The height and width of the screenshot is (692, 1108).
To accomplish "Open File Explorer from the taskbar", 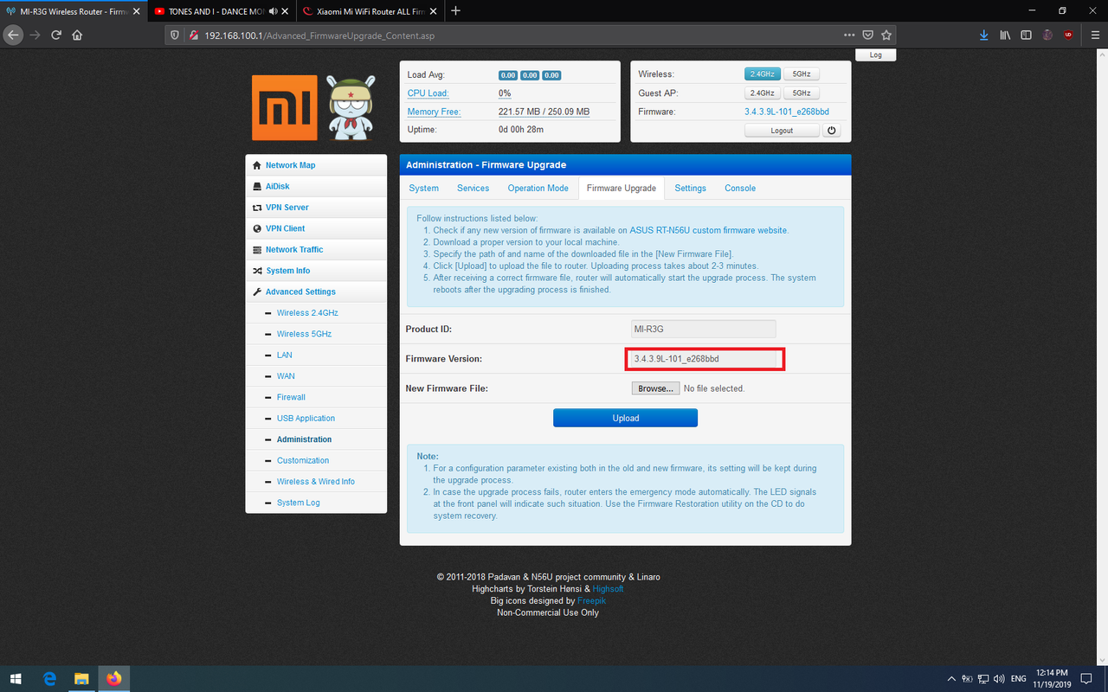I will point(81,679).
